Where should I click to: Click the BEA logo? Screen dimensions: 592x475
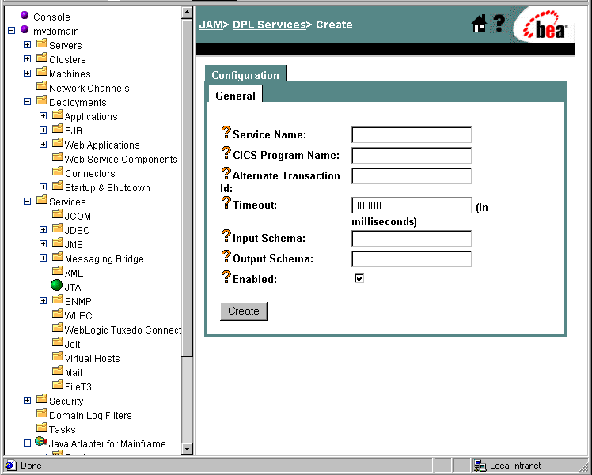544,25
